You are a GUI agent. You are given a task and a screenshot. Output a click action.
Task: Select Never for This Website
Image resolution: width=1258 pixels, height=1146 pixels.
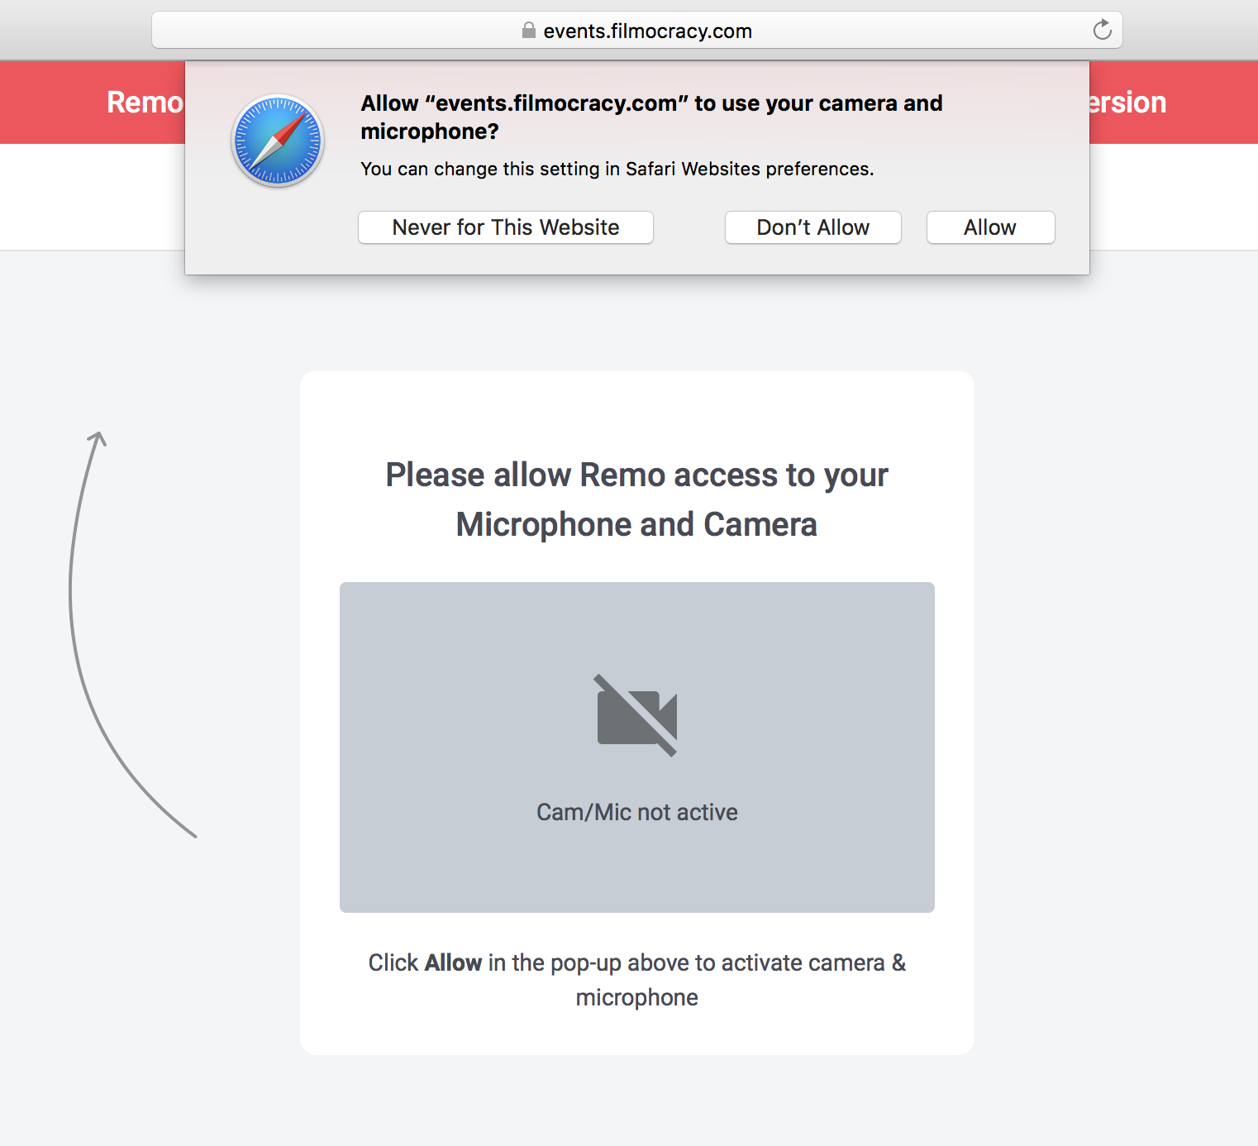pos(505,227)
